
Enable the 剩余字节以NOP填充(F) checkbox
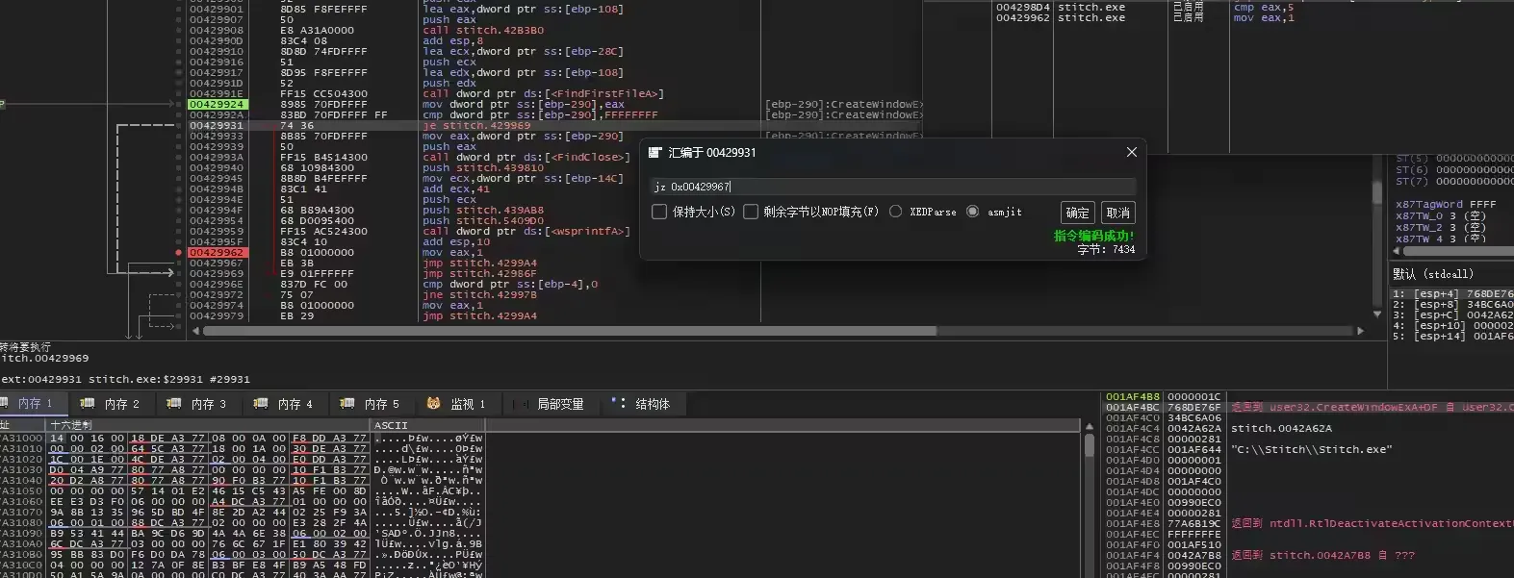tap(751, 212)
